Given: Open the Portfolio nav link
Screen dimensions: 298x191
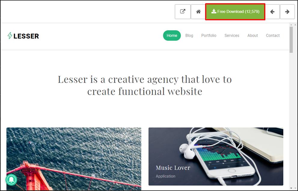Looking at the screenshot, I should (x=209, y=35).
